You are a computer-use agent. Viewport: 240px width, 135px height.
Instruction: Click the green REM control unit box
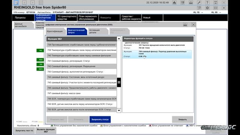(x=40, y=60)
